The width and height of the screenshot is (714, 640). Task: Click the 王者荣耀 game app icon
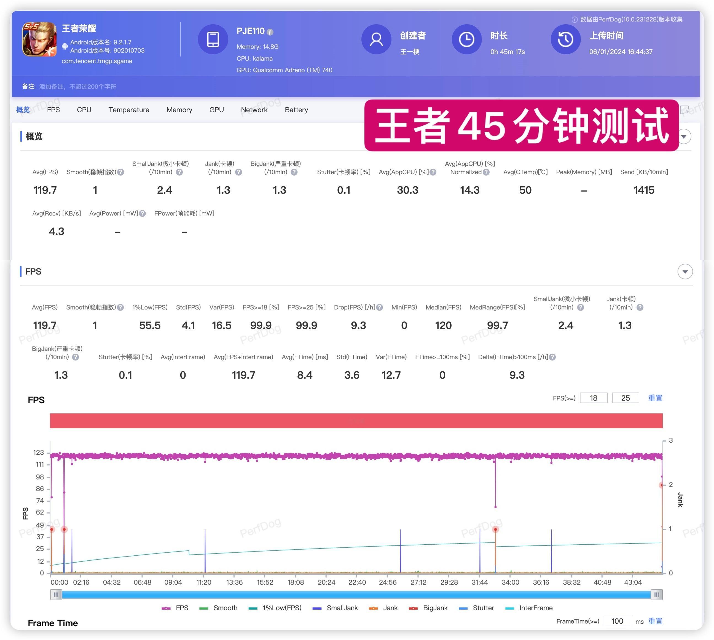pos(39,39)
